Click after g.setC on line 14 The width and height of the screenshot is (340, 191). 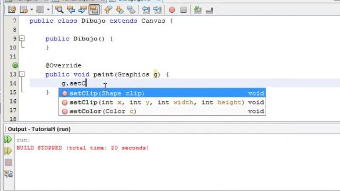point(86,83)
